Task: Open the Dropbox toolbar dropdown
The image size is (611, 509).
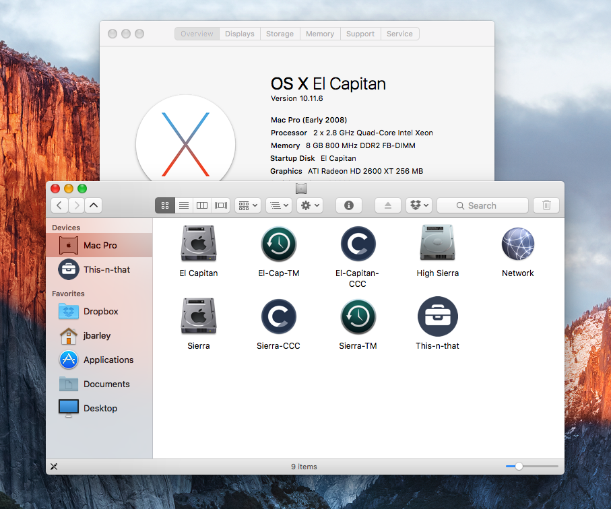Action: (419, 205)
